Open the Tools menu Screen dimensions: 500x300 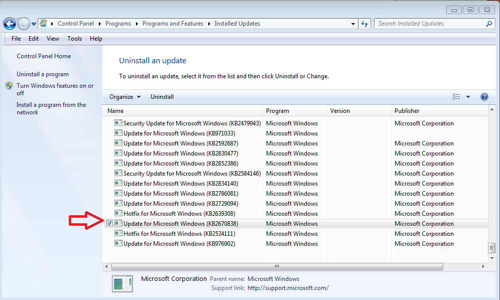(x=74, y=39)
